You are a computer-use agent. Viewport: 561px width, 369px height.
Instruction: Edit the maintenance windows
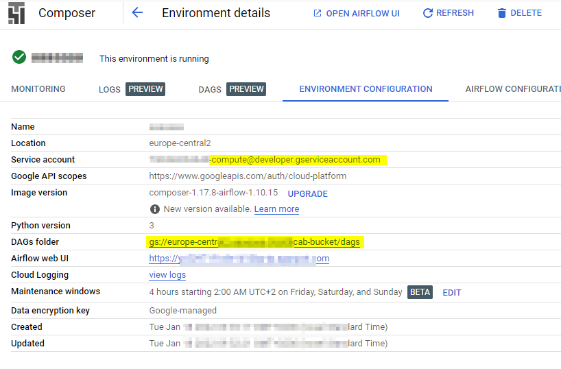pyautogui.click(x=452, y=292)
